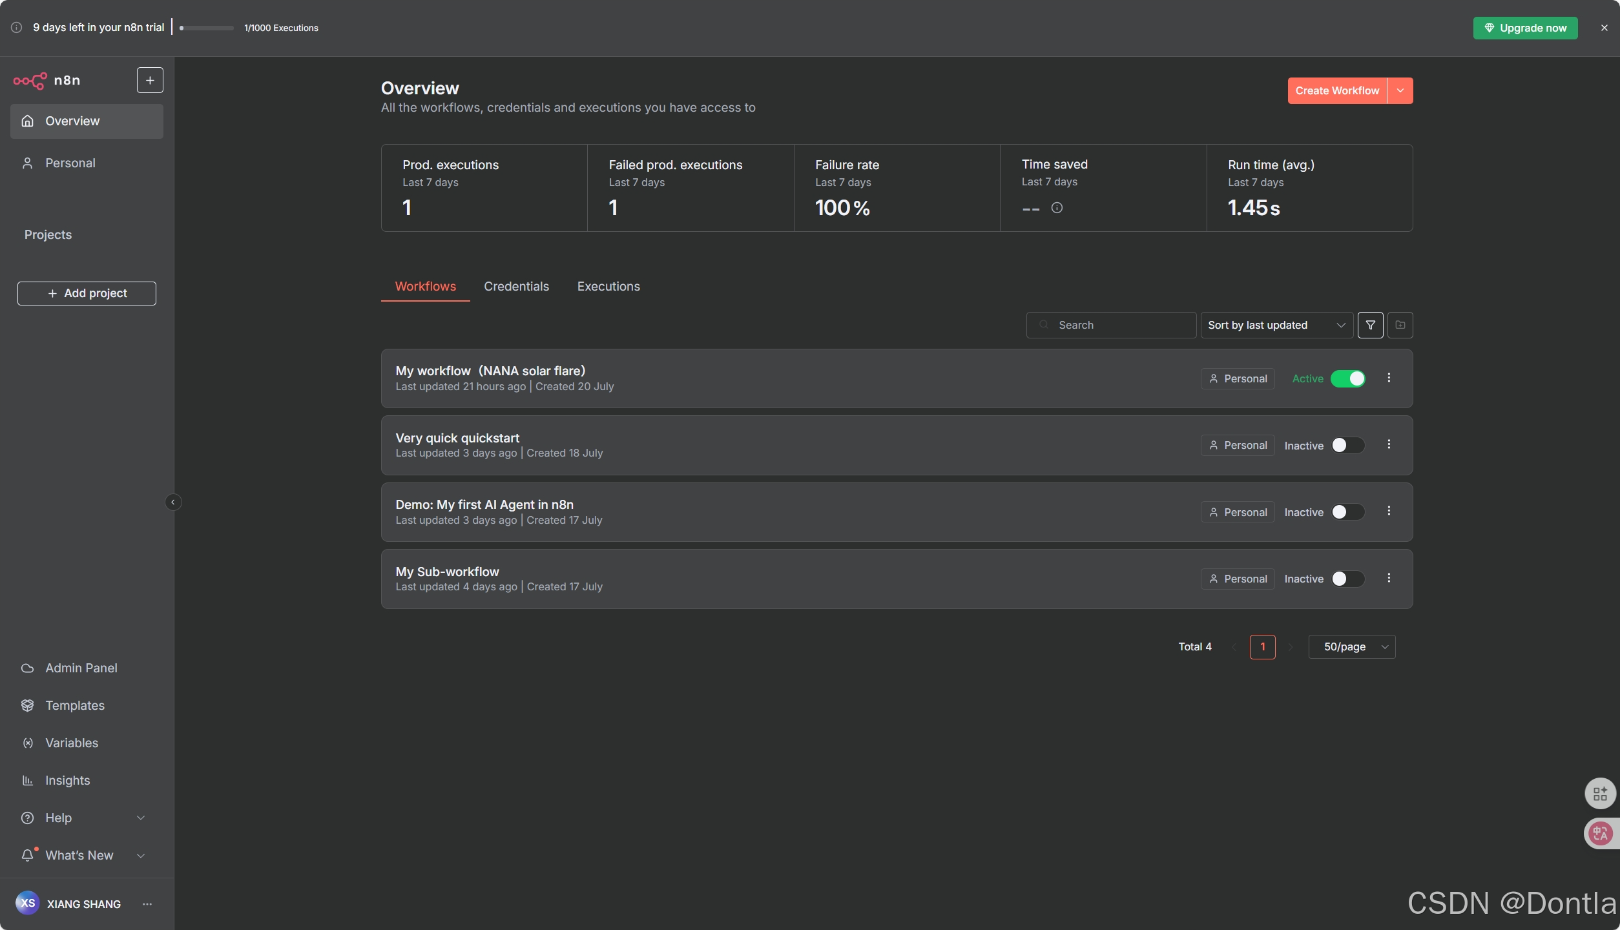Click the executions usage progress bar
Viewport: 1620px width, 930px height.
coord(207,28)
